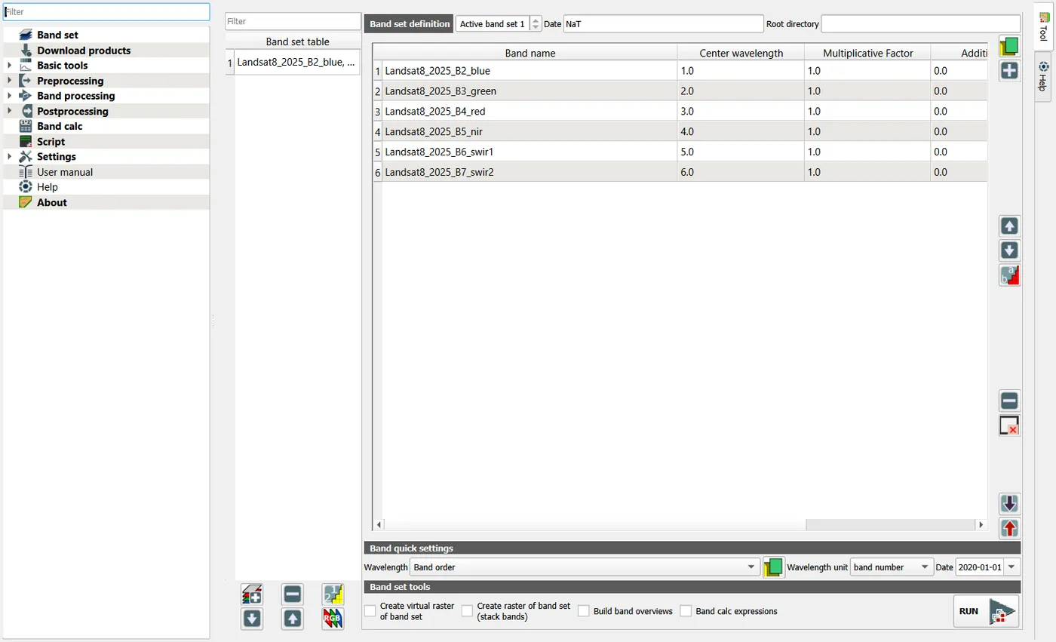
Task: Sort bands by name with the sort icon
Action: [x=1009, y=275]
